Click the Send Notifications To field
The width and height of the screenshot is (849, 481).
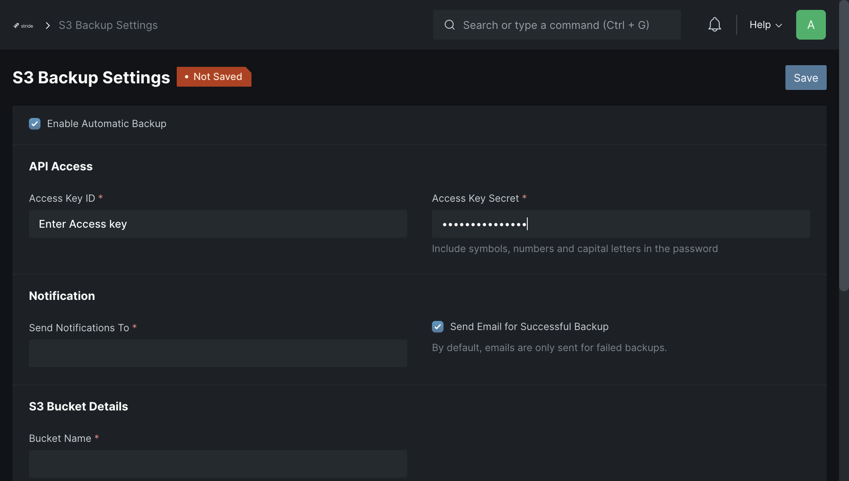point(218,353)
